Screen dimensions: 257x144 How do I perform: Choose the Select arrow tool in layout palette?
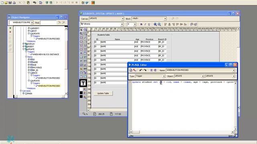(x=81, y=30)
